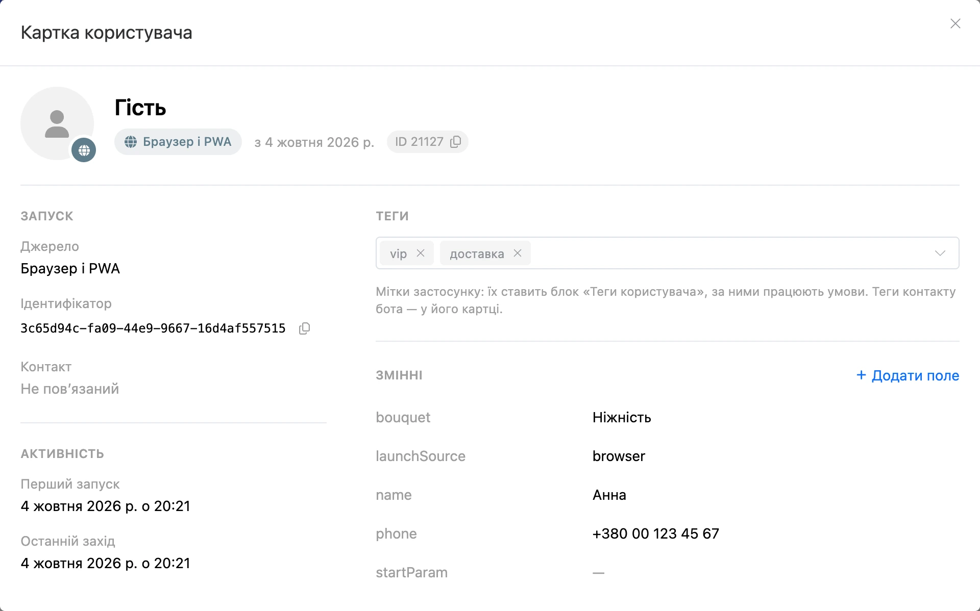The image size is (980, 611).
Task: Click the phone value +380 00 123 45 67
Action: pos(656,533)
